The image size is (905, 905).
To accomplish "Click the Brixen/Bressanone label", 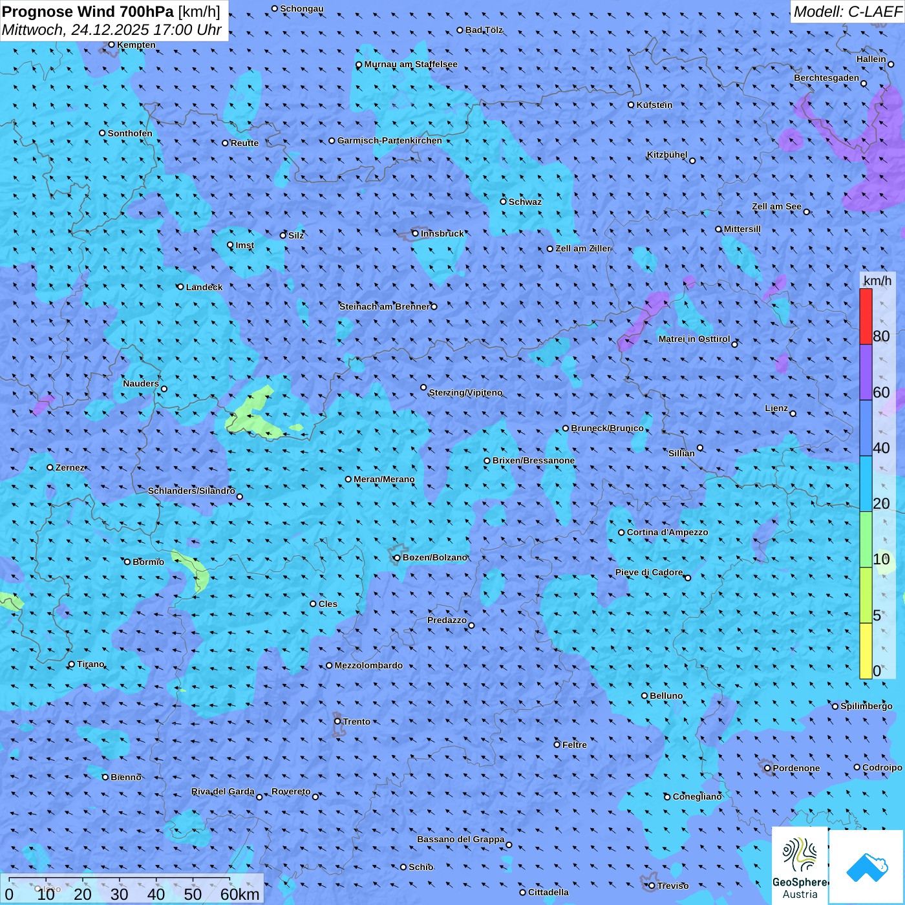I will pos(533,460).
